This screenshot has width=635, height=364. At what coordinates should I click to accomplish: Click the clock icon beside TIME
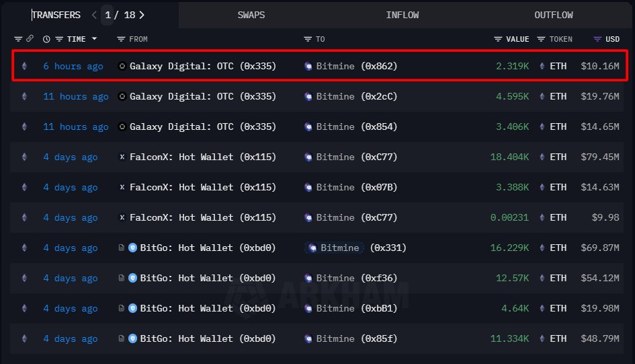(x=46, y=39)
